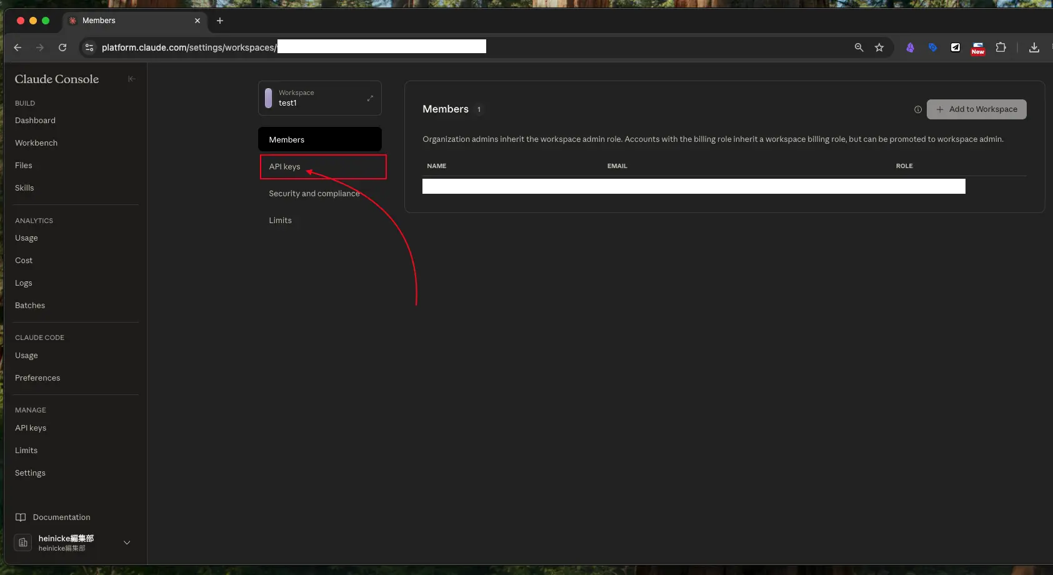Open the test1 workspace selector
The width and height of the screenshot is (1053, 575).
coord(319,98)
